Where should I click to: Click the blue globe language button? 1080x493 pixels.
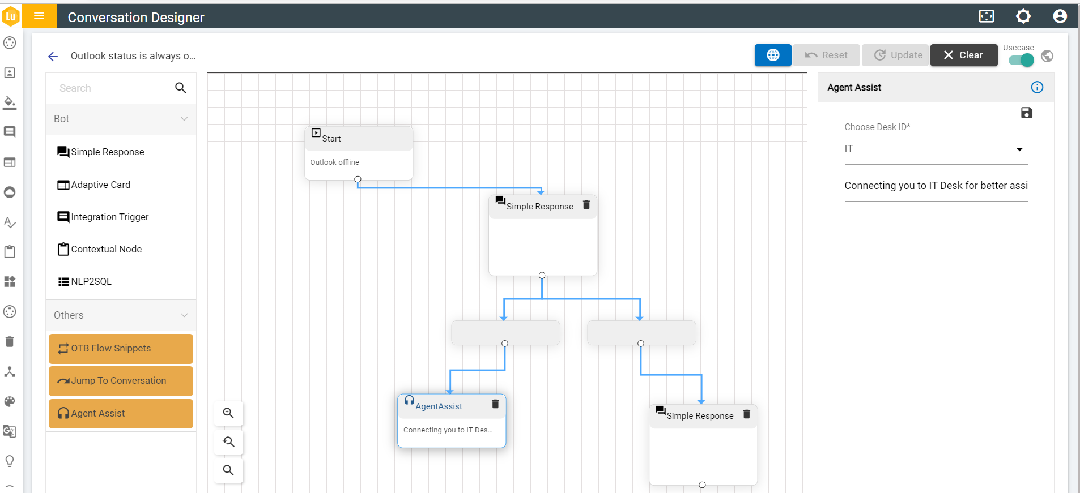coord(772,55)
